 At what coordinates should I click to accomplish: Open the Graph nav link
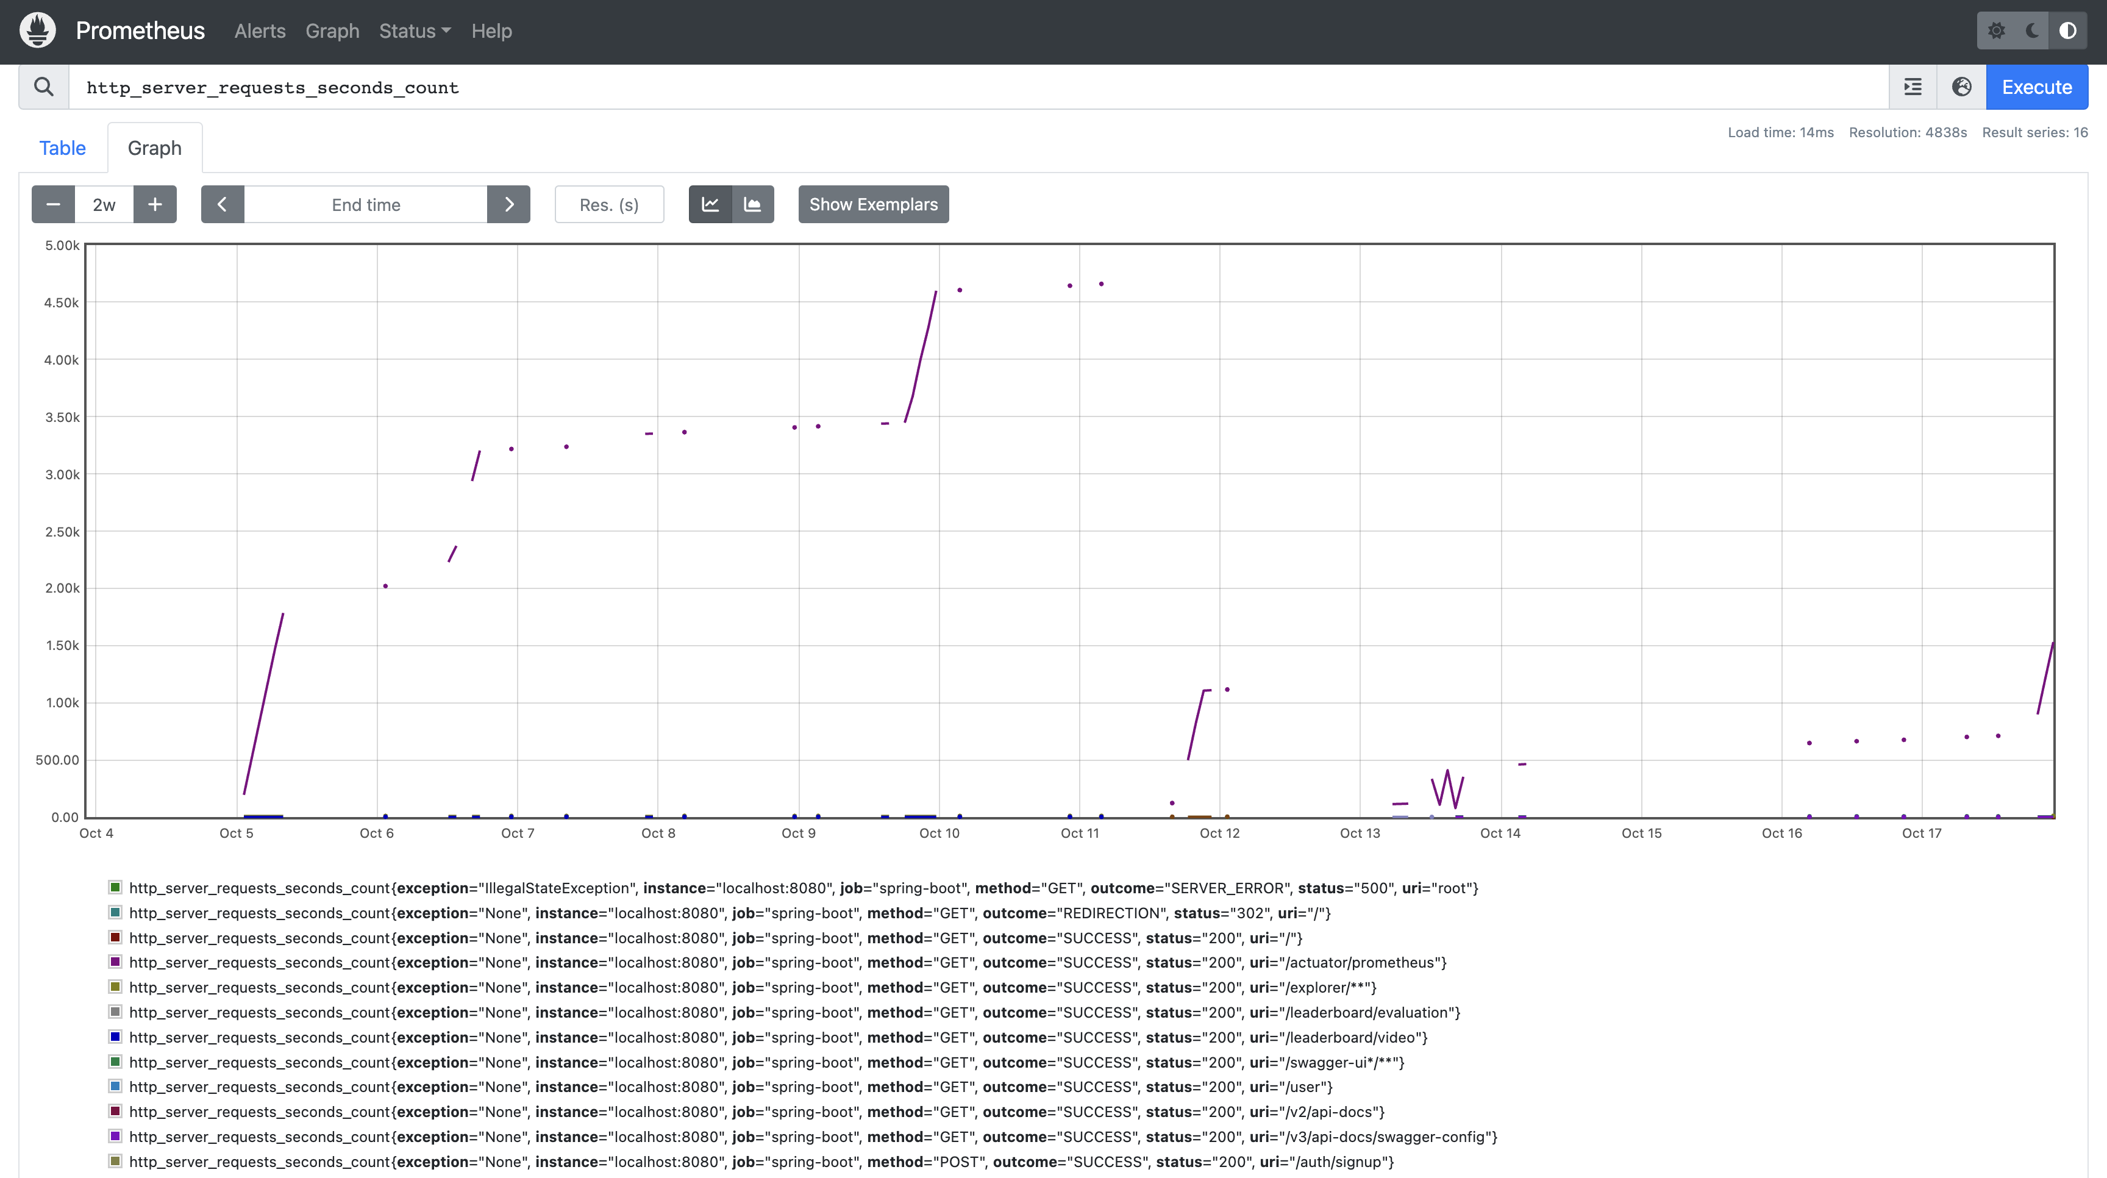(x=332, y=31)
